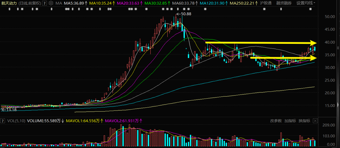
Task: Open the 设置均线 dropdown
Action: (x=306, y=3)
